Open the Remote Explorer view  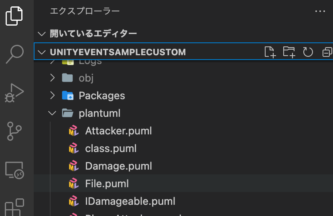coord(14,170)
